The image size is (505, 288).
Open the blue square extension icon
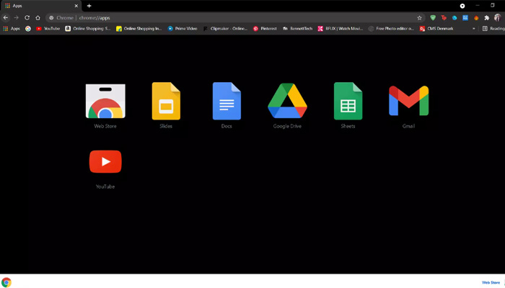(x=465, y=18)
